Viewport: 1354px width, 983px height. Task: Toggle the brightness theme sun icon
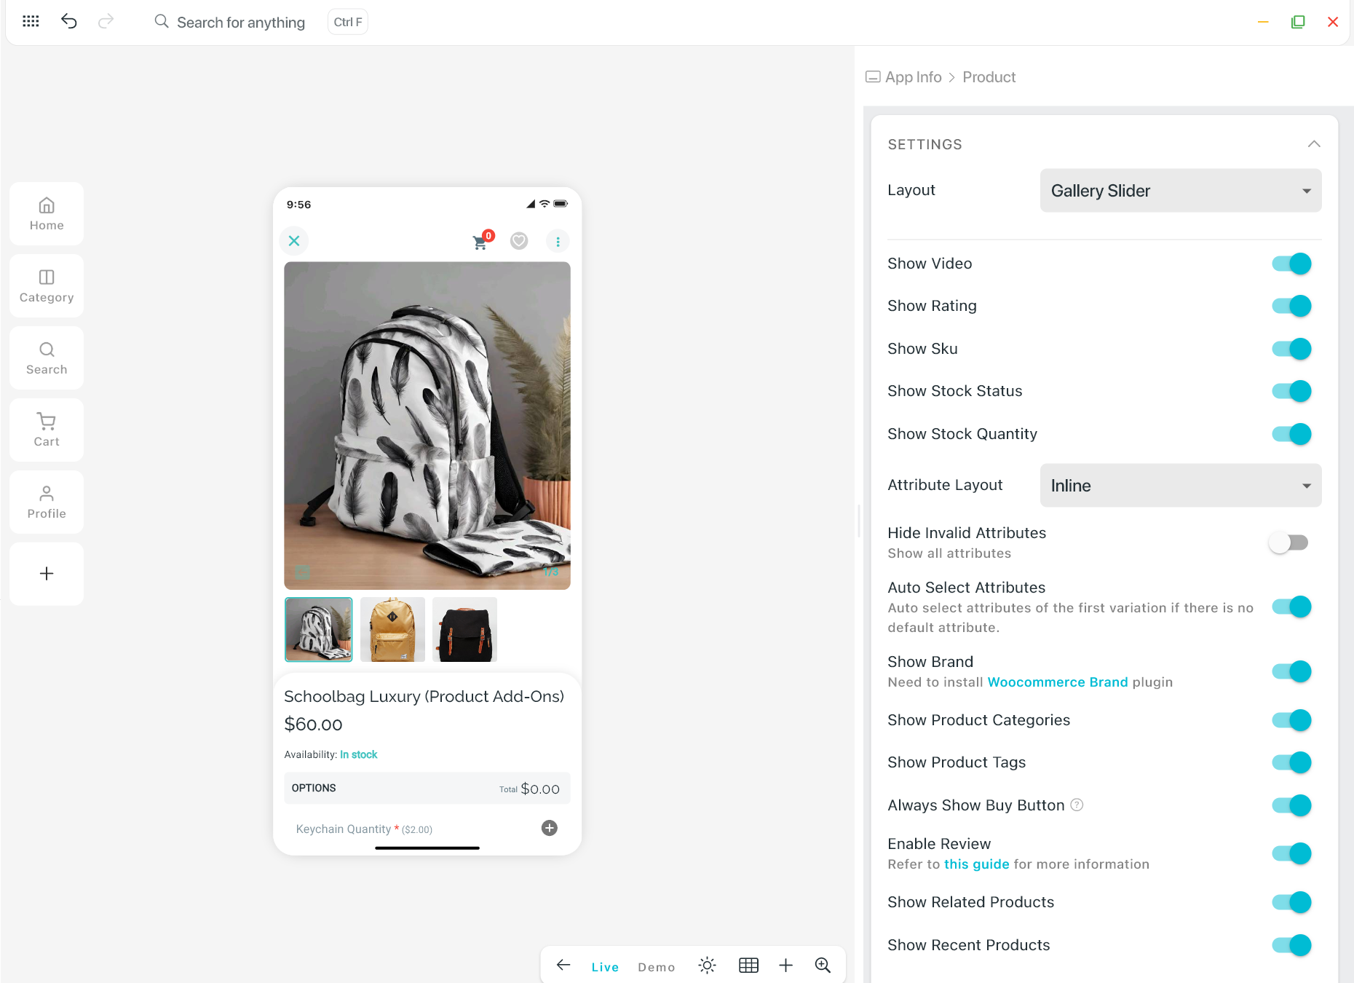(x=707, y=966)
